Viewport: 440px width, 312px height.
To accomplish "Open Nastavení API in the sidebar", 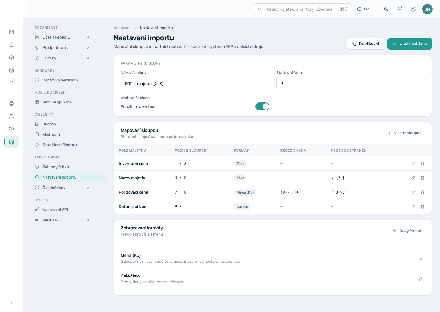I will [68, 210].
